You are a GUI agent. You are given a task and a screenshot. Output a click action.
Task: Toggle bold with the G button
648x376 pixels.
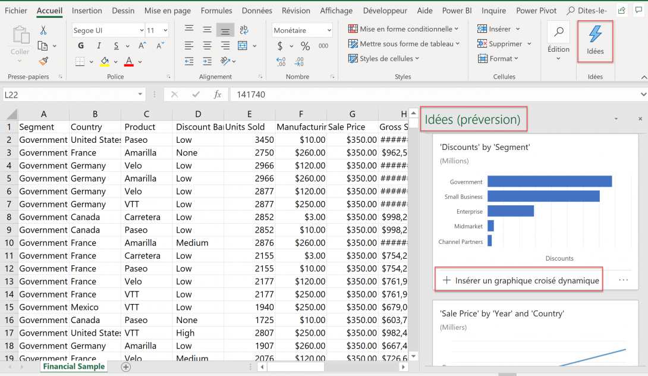pos(81,45)
